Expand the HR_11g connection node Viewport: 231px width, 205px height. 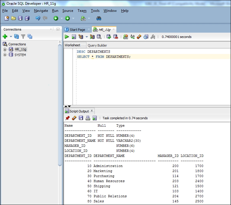coord(5,50)
